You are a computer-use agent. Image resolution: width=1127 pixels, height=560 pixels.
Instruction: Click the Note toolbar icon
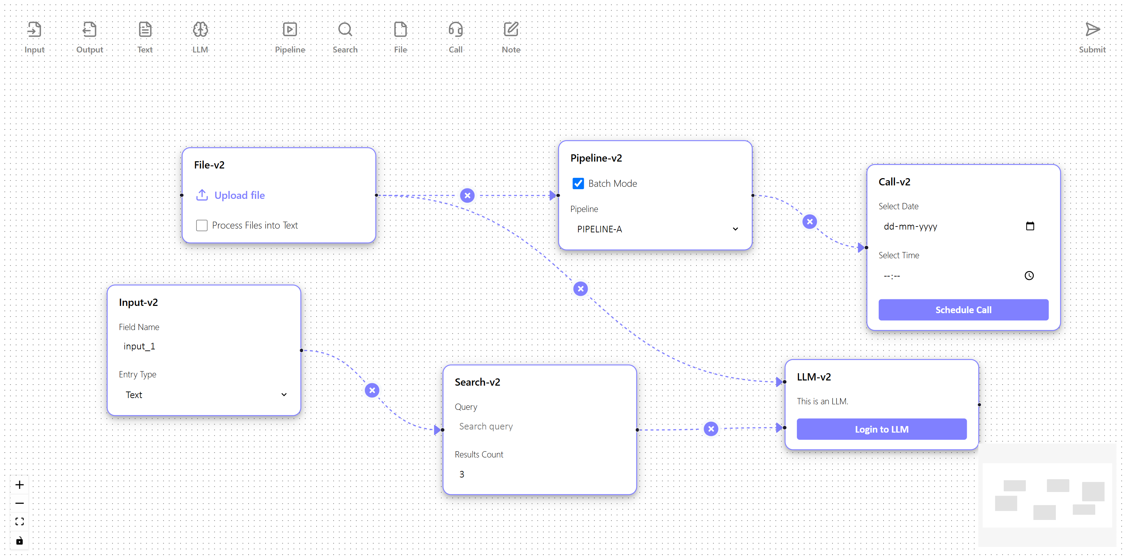click(511, 30)
